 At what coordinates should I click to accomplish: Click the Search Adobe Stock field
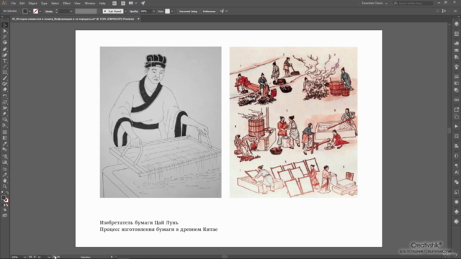pyautogui.click(x=413, y=3)
